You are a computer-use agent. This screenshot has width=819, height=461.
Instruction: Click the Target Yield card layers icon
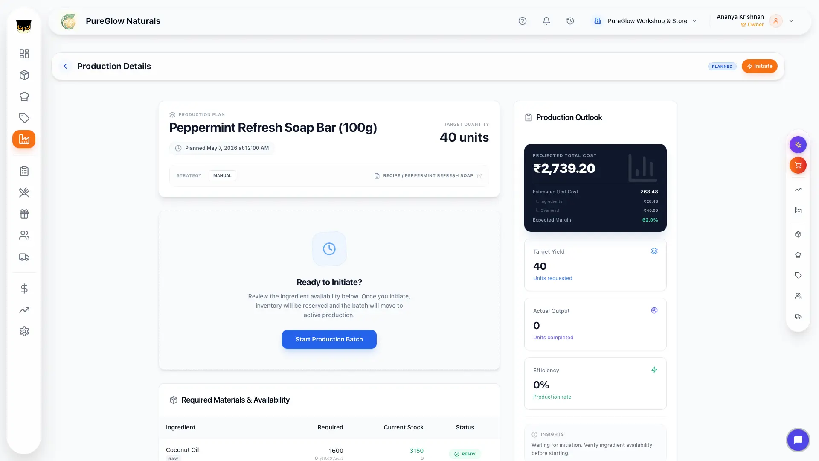[654, 251]
